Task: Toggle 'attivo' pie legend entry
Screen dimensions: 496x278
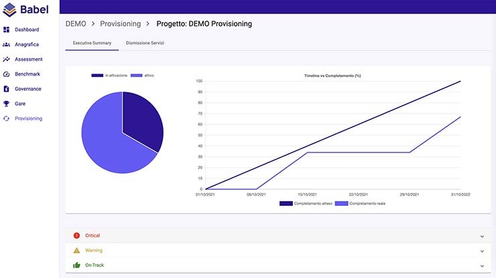Action: click(142, 76)
